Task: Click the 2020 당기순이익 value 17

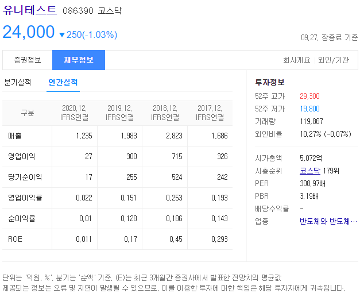Action: (89, 177)
